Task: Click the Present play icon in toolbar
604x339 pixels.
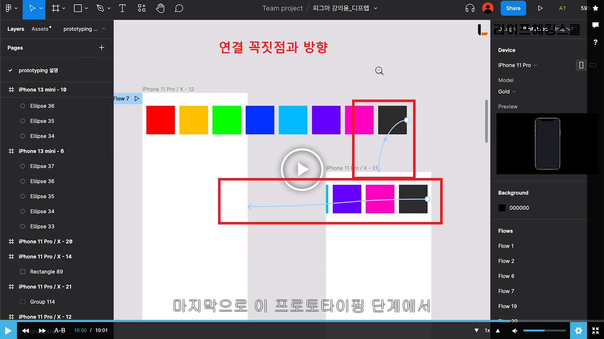Action: [540, 8]
